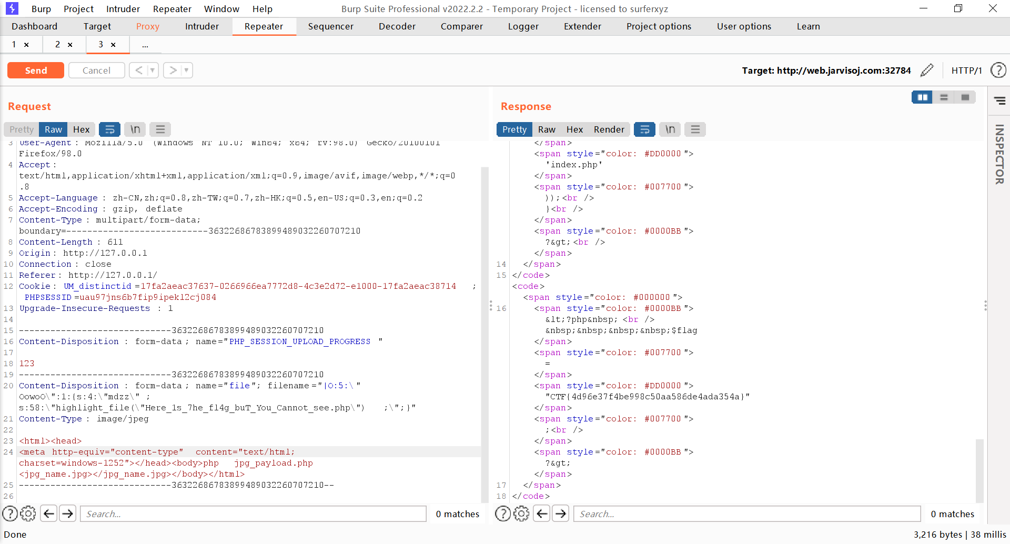The width and height of the screenshot is (1010, 544).
Task: Click the Response search input field
Action: pyautogui.click(x=747, y=513)
